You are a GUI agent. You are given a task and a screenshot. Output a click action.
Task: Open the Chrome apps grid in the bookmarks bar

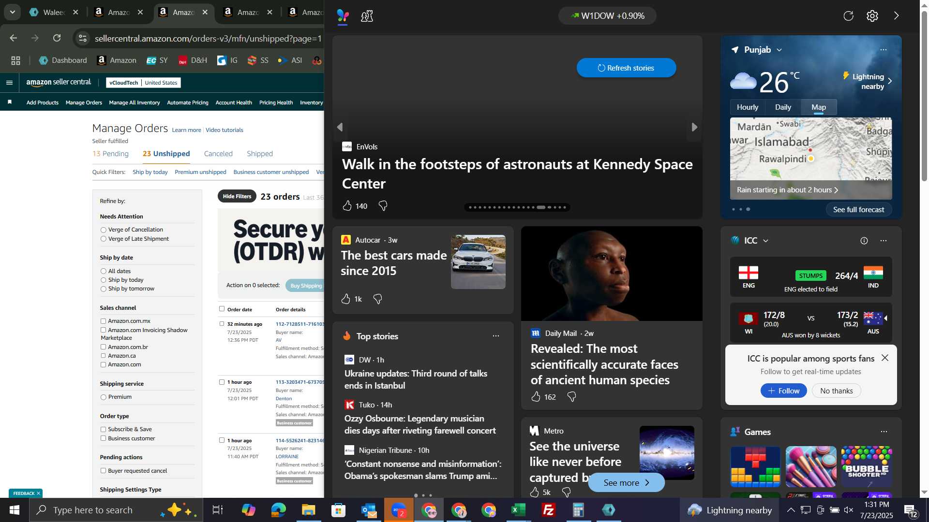16,60
